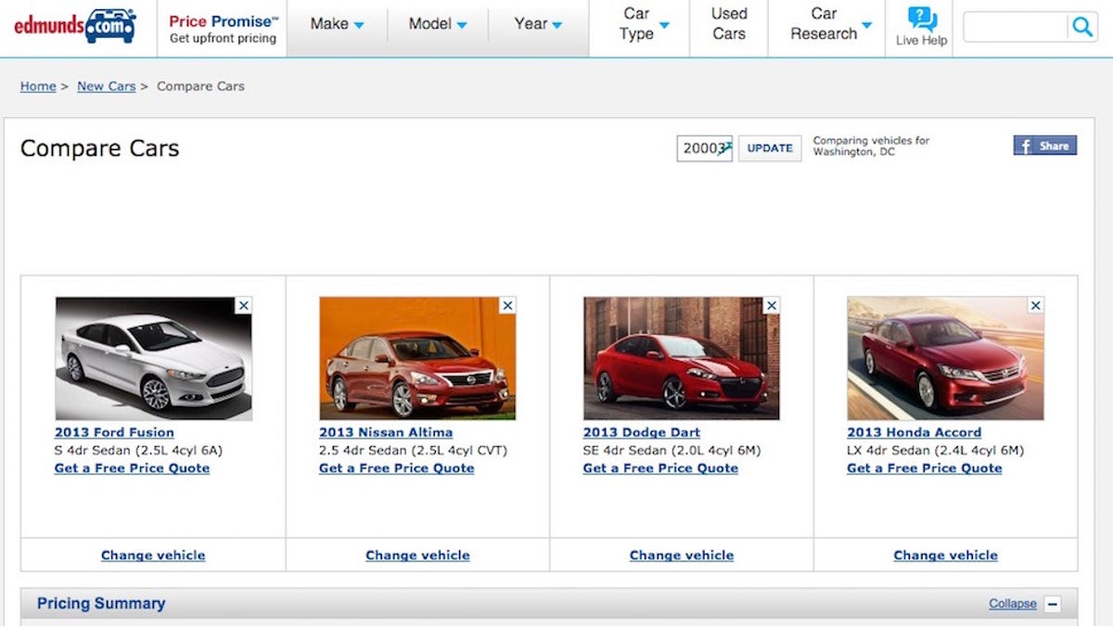Screen dimensions: 1113x626
Task: Open the 2013 Nissan Altima link
Action: click(x=386, y=432)
